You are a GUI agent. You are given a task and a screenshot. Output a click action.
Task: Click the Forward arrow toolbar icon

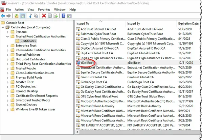8,16
